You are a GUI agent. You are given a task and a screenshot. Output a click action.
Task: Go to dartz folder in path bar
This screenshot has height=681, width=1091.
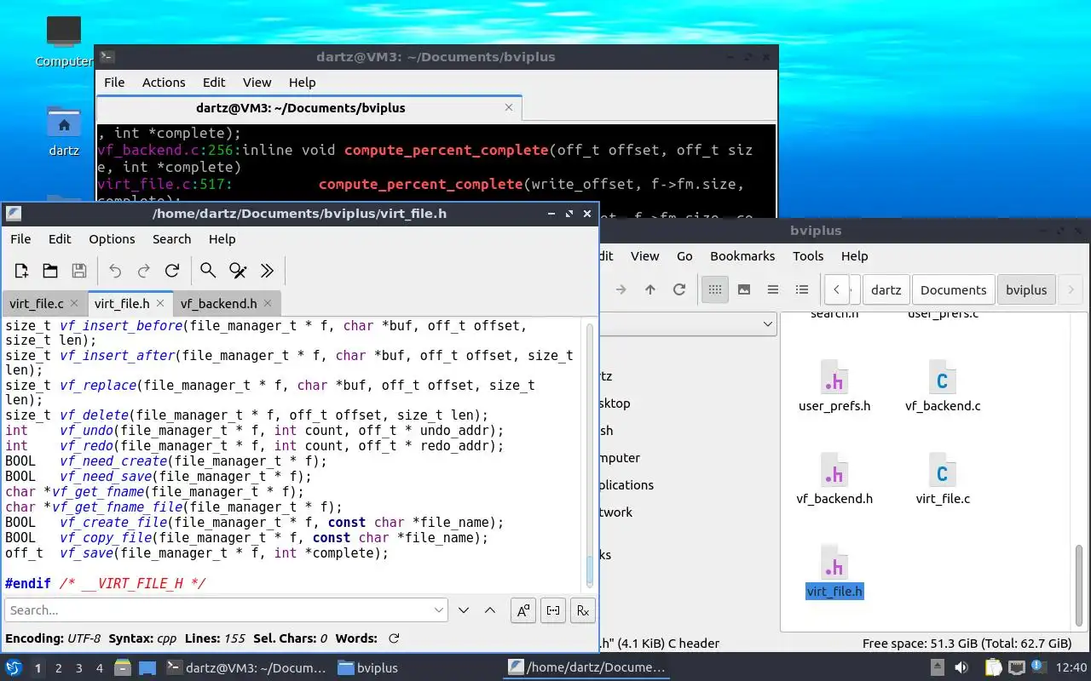pyautogui.click(x=886, y=289)
